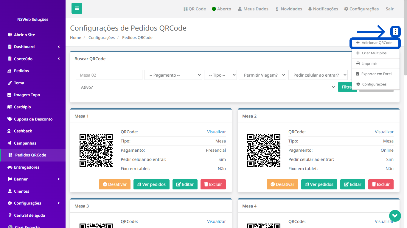Click the Campanhas paper plane icon
This screenshot has height=228, width=407.
pyautogui.click(x=10, y=143)
